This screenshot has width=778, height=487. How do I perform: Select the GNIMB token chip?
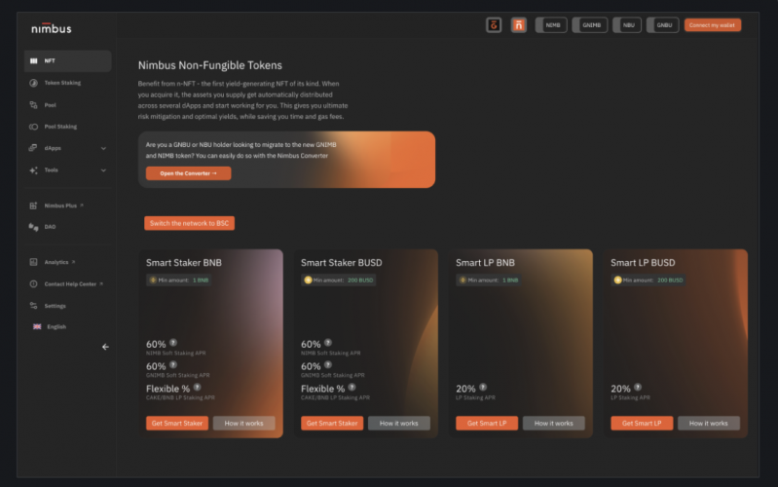click(x=590, y=24)
